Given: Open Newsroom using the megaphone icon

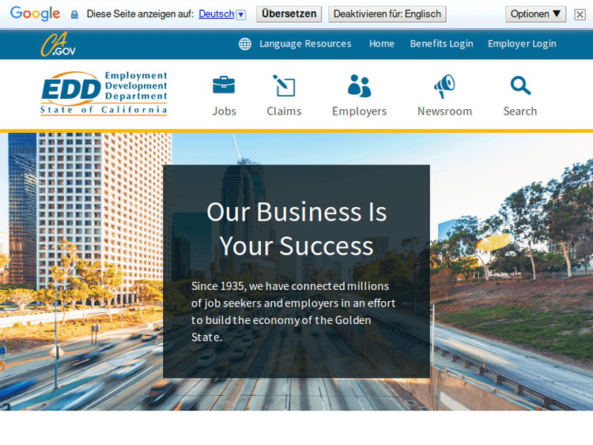Looking at the screenshot, I should coord(444,85).
